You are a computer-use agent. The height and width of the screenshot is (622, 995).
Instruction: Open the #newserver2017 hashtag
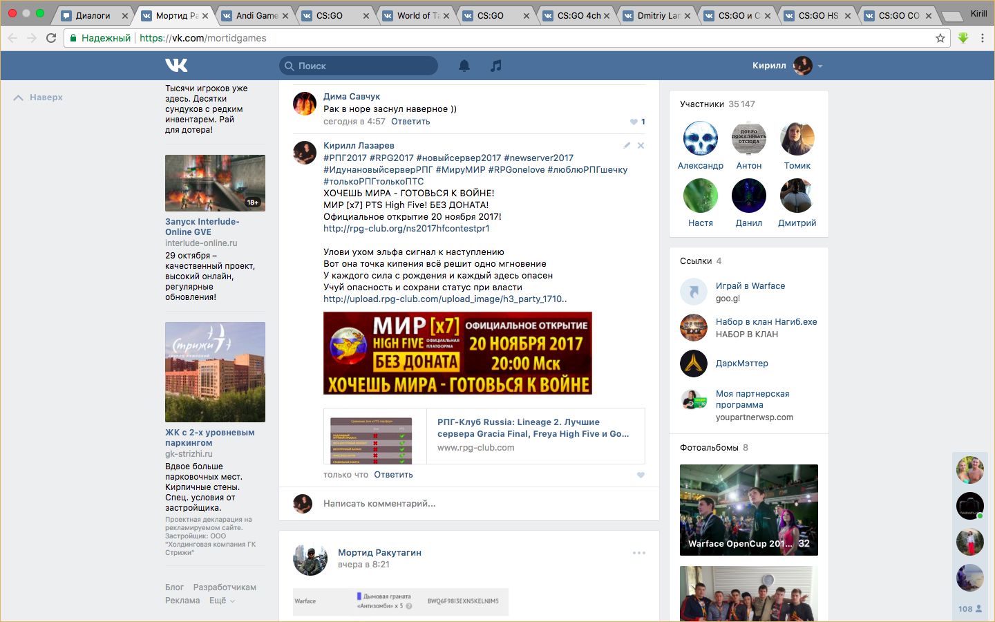click(x=538, y=158)
